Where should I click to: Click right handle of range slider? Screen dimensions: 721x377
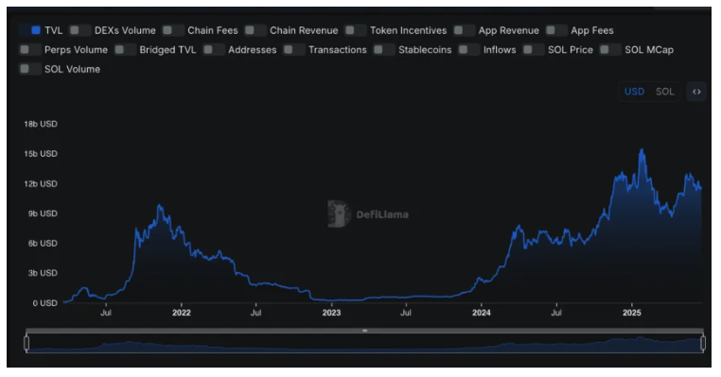click(x=703, y=343)
